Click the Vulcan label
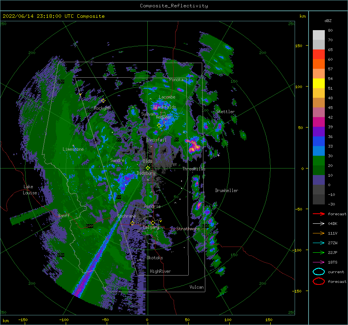The width and height of the screenshot is (348, 325). pos(196,287)
